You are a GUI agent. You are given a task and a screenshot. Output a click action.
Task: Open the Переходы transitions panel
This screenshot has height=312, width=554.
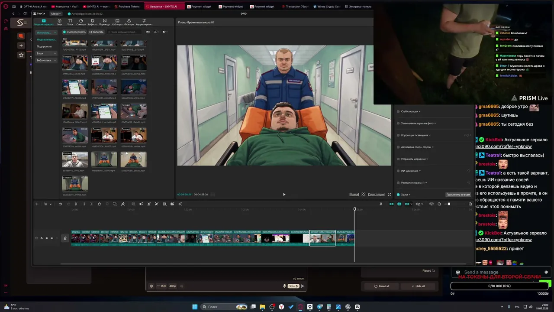(x=105, y=22)
